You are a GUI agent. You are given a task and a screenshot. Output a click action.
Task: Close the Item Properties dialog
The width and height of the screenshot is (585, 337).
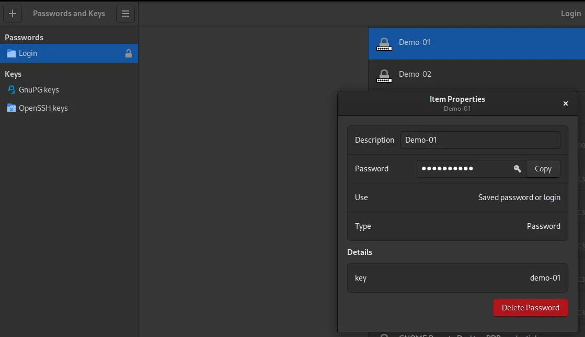(x=565, y=103)
